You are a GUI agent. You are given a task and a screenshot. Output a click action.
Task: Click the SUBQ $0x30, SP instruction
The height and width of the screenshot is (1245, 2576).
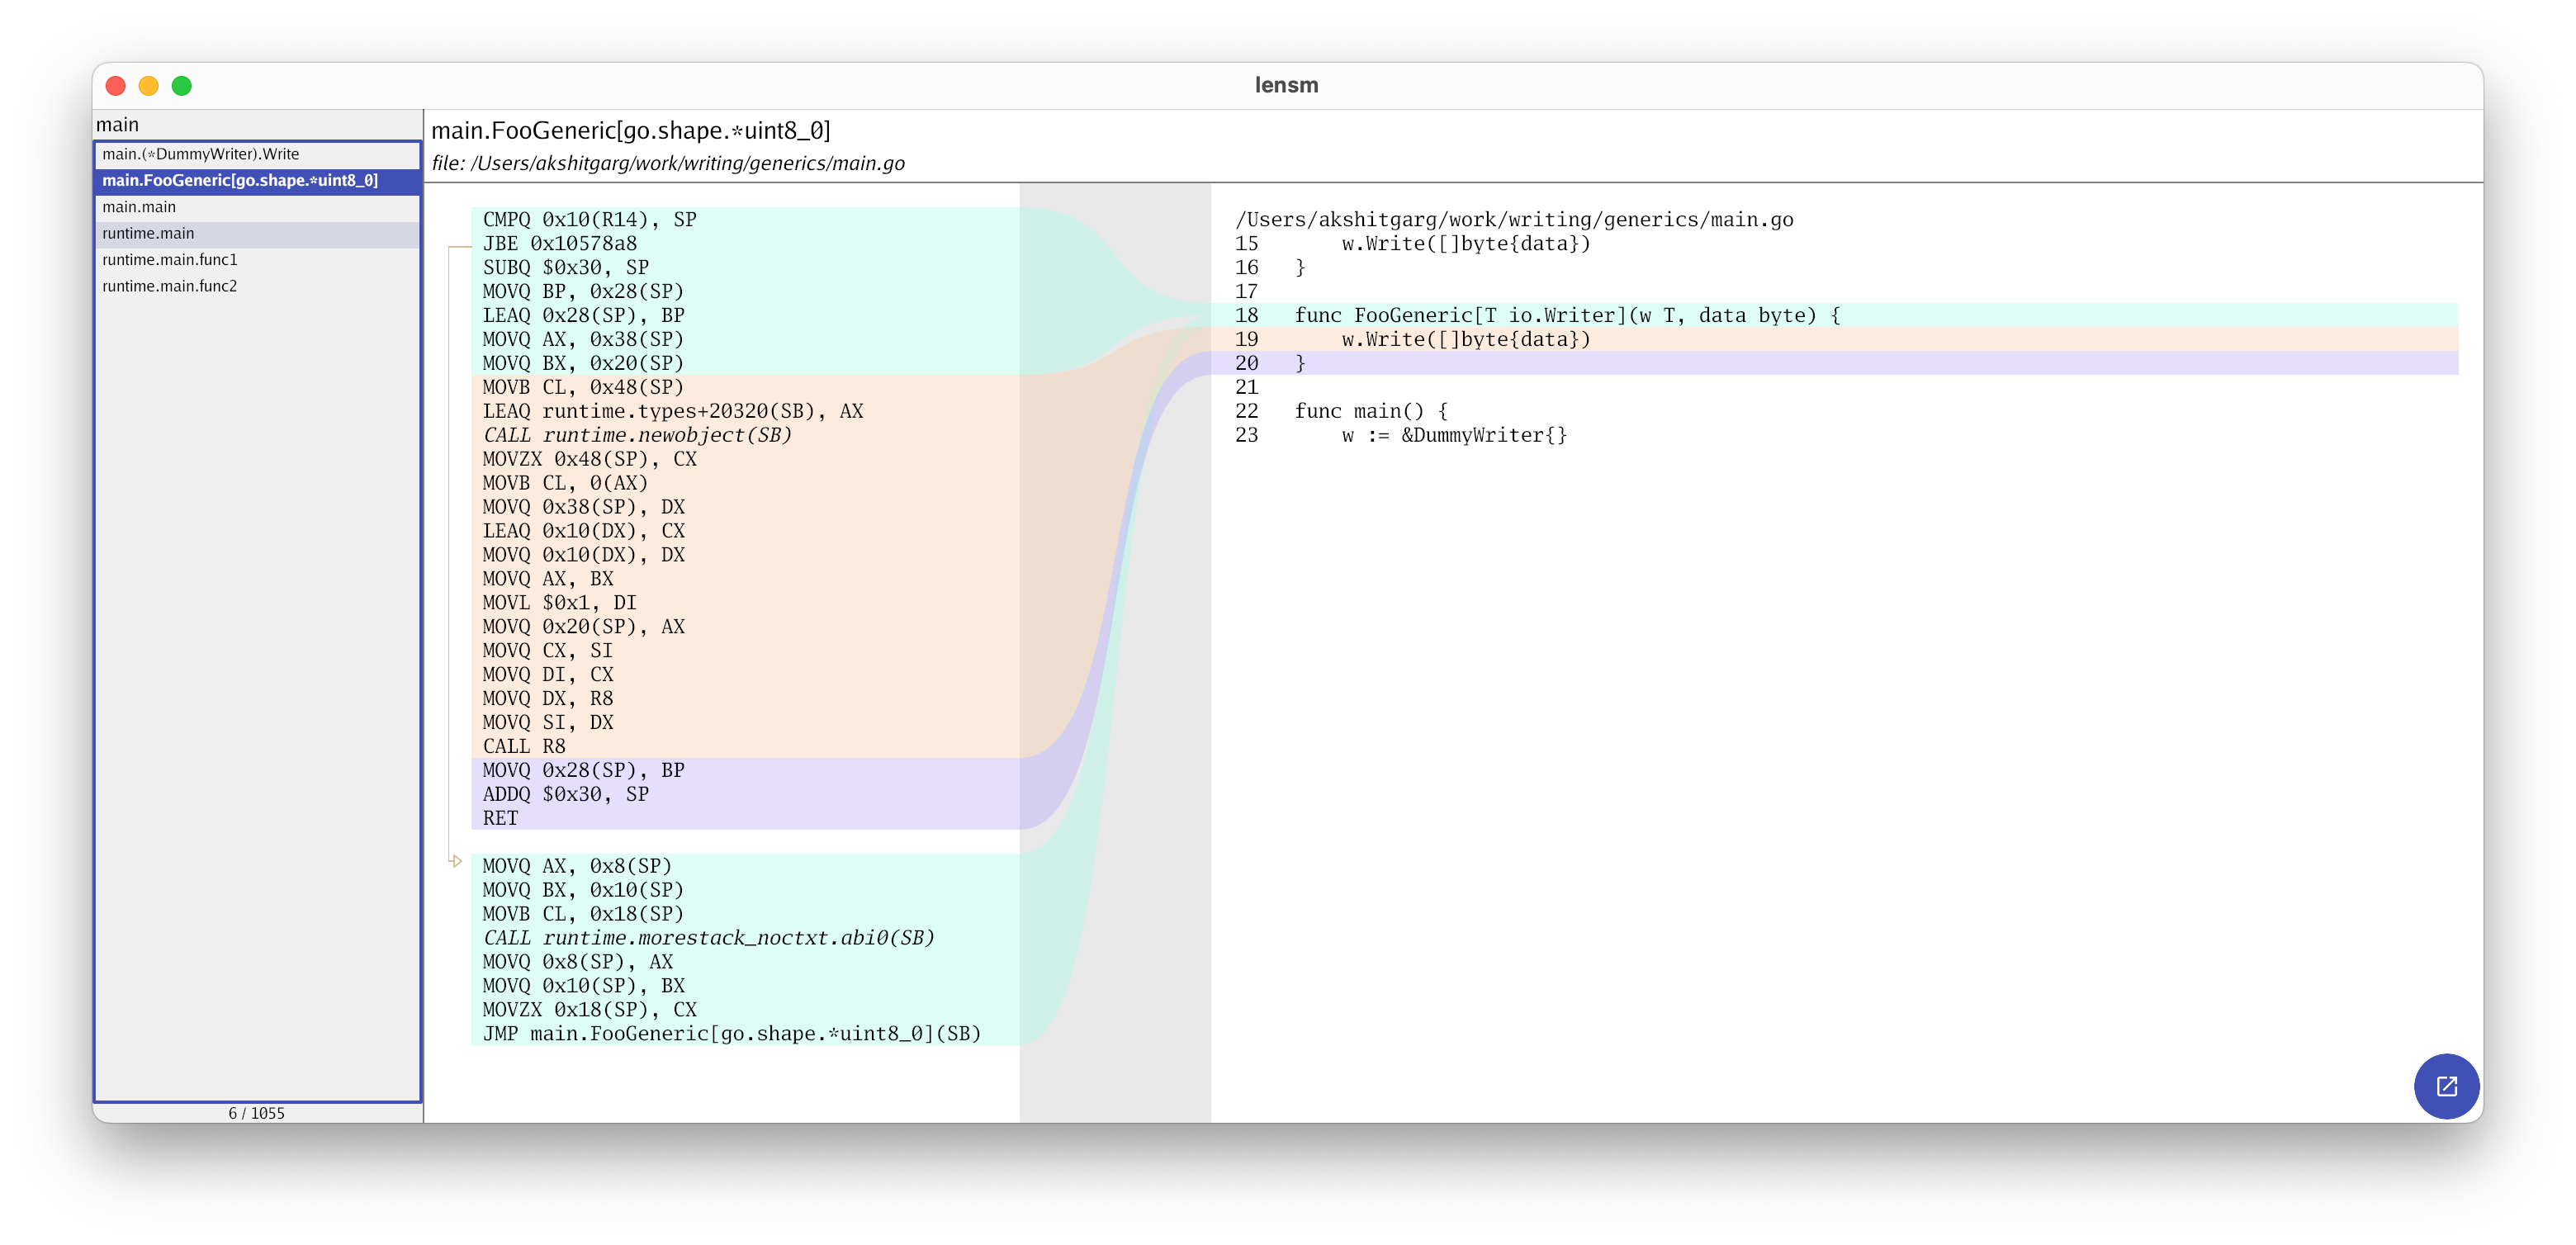coord(566,268)
